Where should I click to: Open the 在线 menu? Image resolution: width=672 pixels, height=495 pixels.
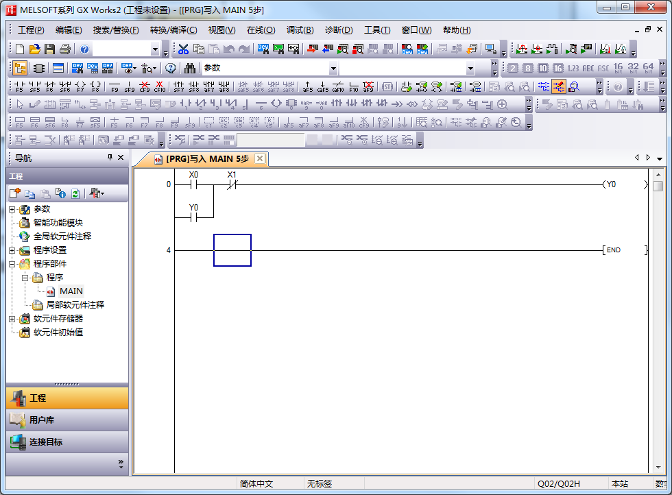pos(261,30)
